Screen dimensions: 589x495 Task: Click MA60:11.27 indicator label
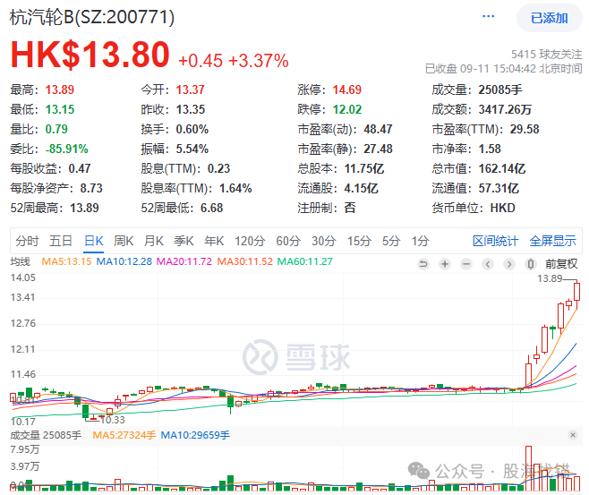coord(305,261)
